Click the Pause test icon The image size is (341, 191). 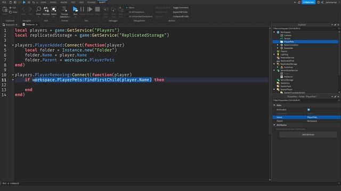82,9
